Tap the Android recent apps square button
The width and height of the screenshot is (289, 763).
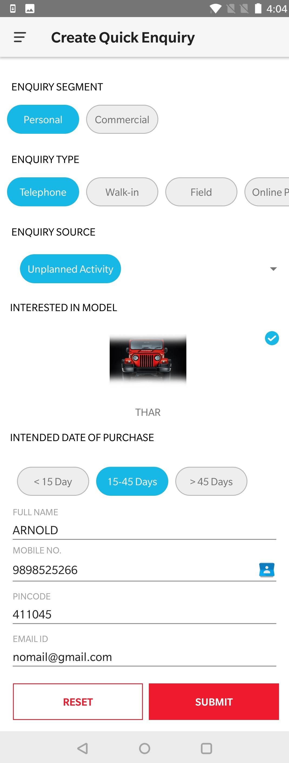point(206,748)
